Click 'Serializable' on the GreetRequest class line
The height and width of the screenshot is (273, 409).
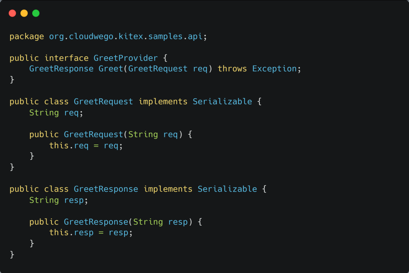(x=222, y=102)
